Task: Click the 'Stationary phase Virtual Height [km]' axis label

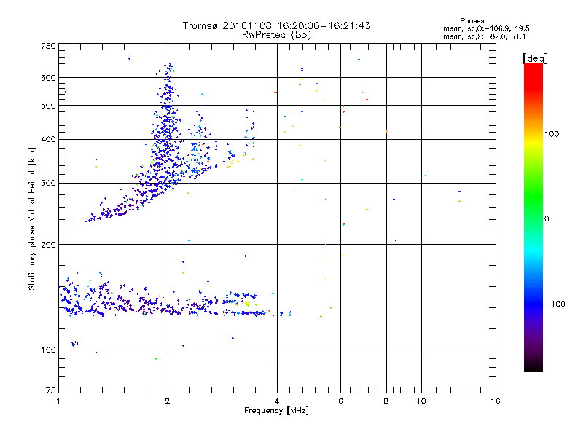Action: point(32,219)
